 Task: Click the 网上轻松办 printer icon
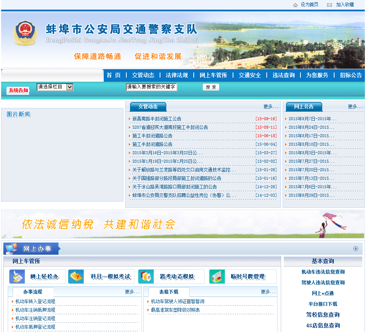click(17, 277)
